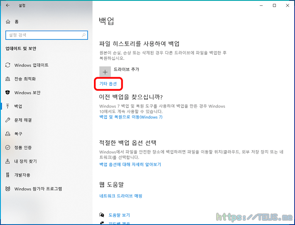Minimize the Settings window
Image resolution: width=295 pixels, height=225 pixels.
pyautogui.click(x=261, y=5)
